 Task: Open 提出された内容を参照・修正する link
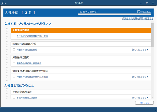[x=138, y=19]
